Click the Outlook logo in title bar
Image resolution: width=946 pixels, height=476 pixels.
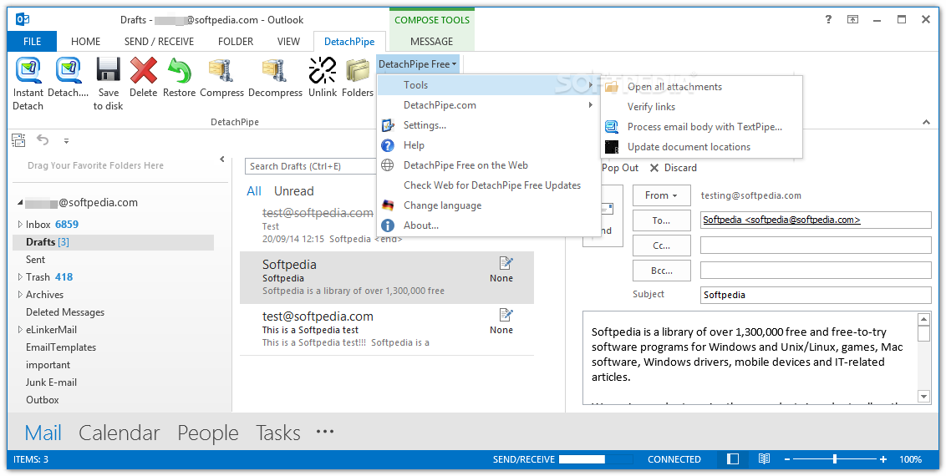(x=23, y=20)
